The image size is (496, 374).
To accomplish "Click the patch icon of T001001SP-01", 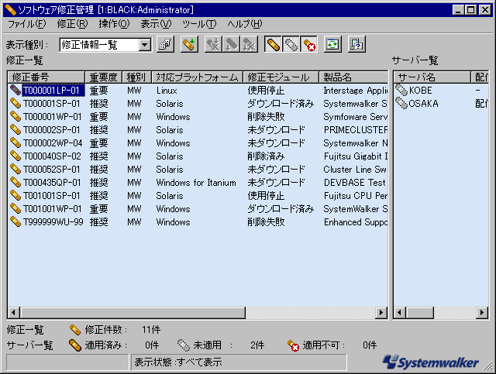I will tap(15, 196).
